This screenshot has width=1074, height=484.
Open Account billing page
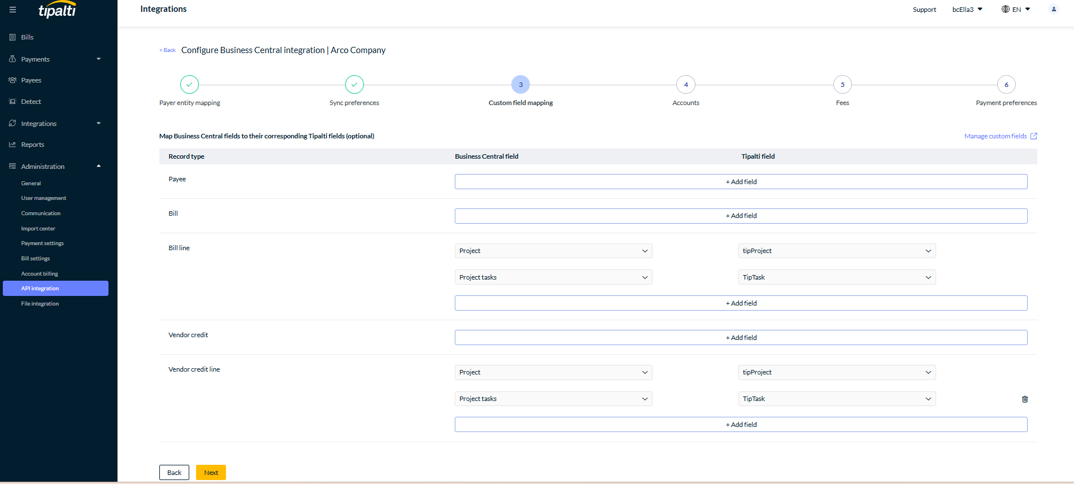(40, 274)
